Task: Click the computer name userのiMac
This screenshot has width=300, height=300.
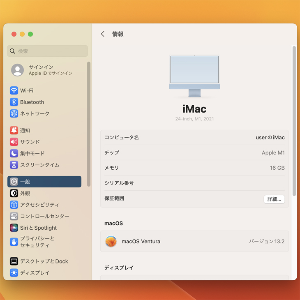Action: (x=270, y=138)
